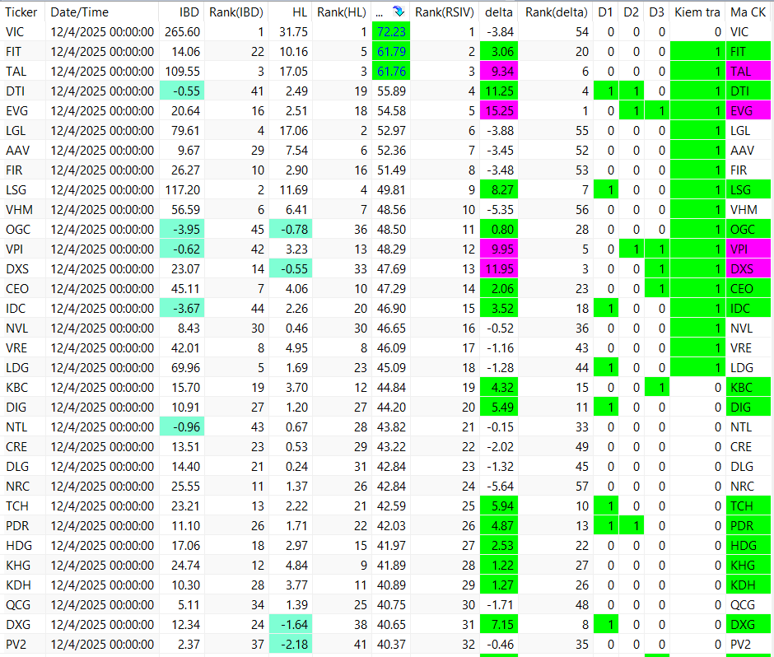This screenshot has width=774, height=657.
Task: Click the Date/Time cell in the QCG row
Action: [102, 604]
